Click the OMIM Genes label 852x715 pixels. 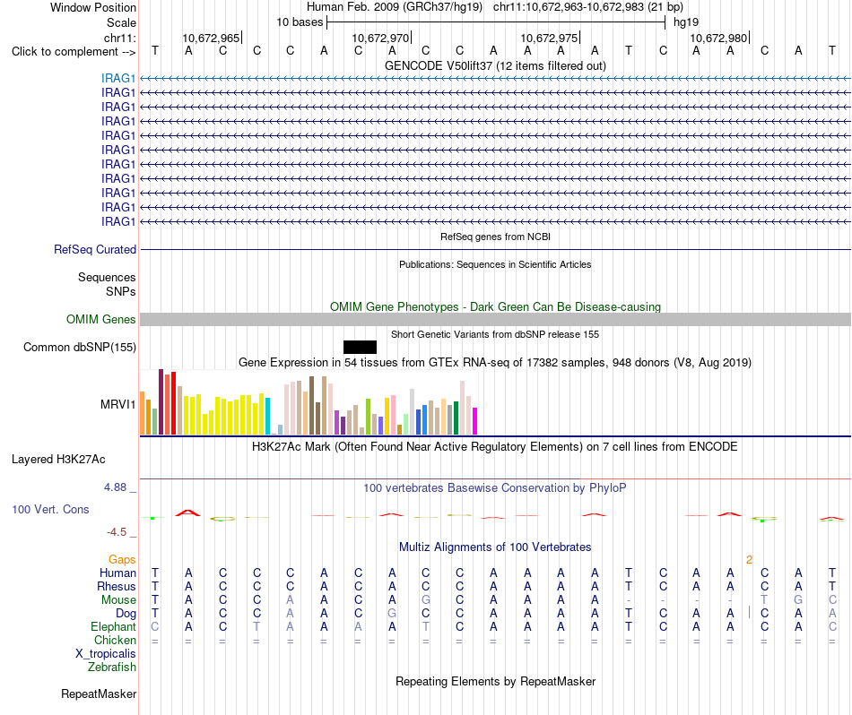[x=100, y=319]
